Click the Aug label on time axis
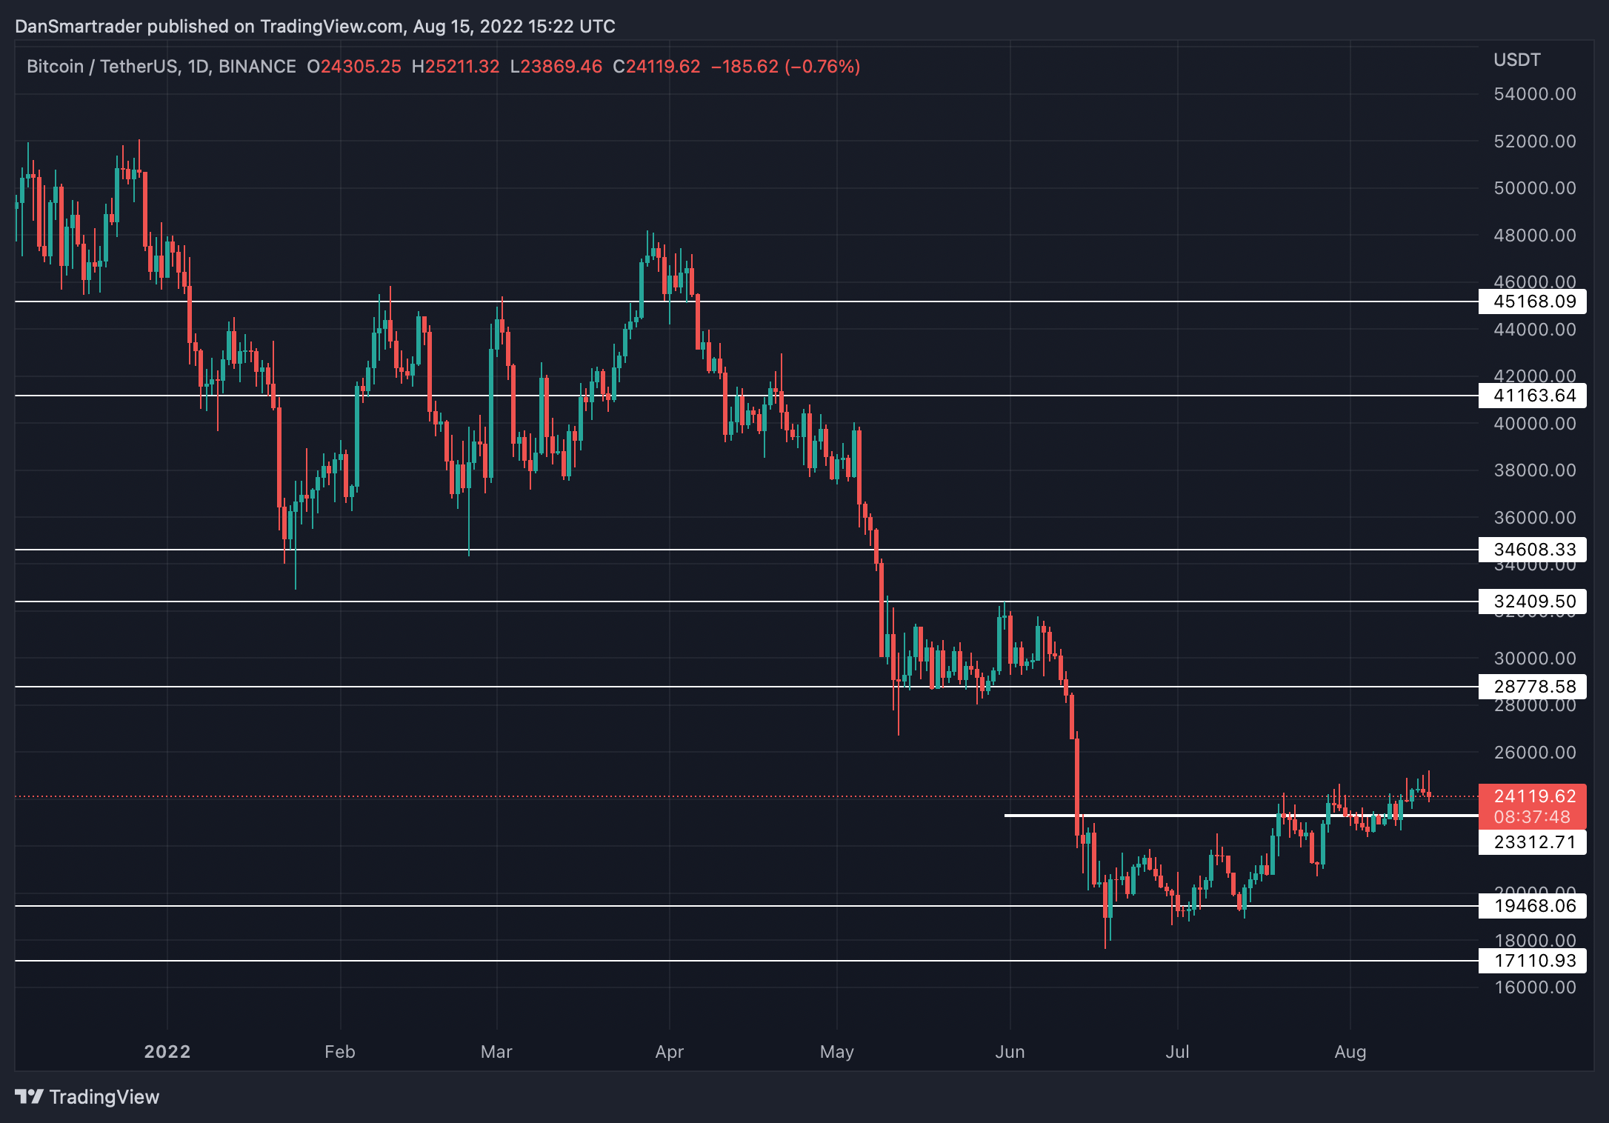Screen dimensions: 1609x1123 pos(1350,1052)
